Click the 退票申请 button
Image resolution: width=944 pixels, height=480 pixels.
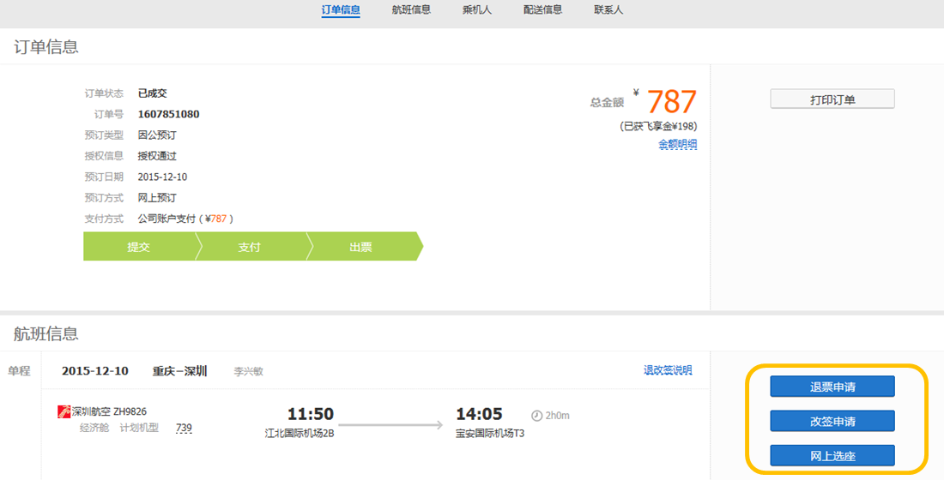tap(832, 387)
